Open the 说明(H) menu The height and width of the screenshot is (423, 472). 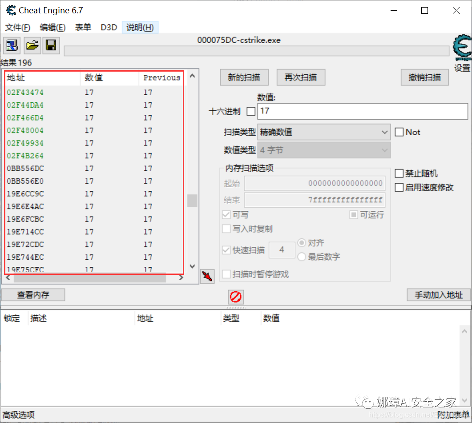click(140, 28)
